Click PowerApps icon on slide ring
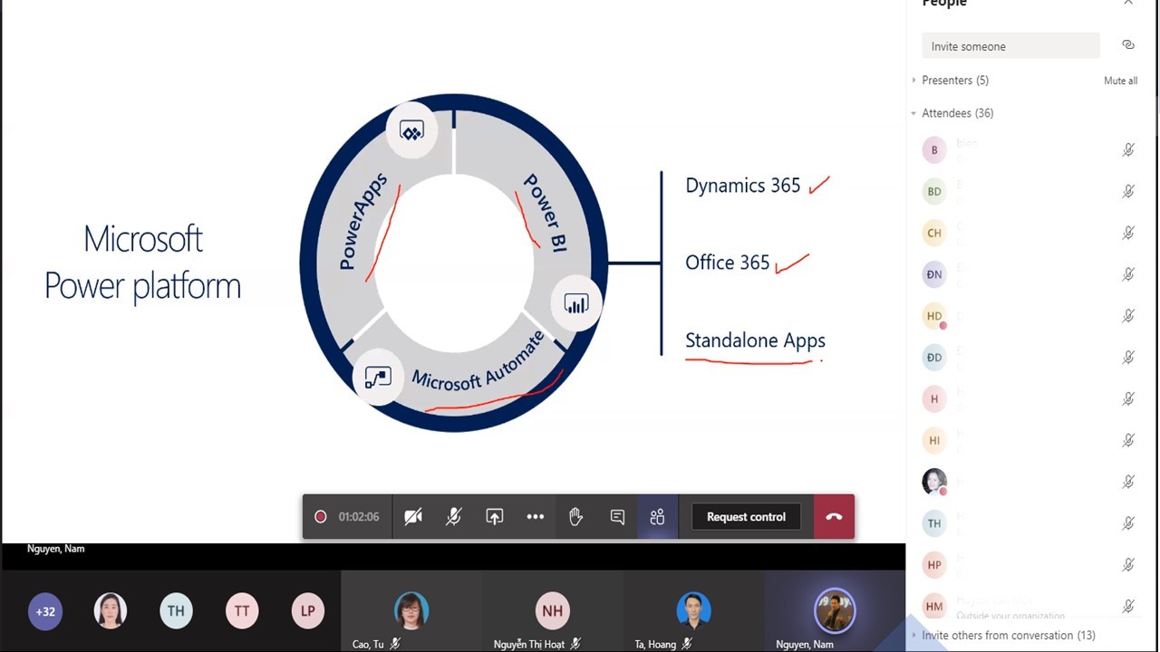Viewport: 1160px width, 652px height. pos(411,132)
